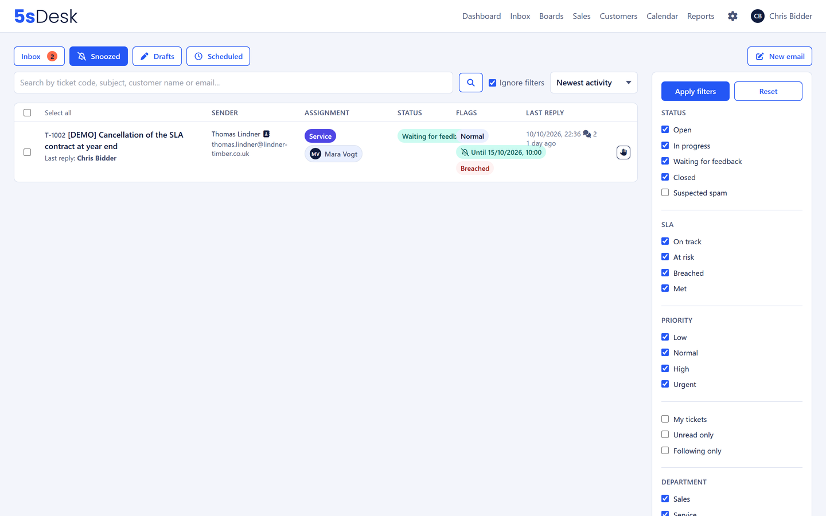This screenshot has width=826, height=516.
Task: Uncheck the Sales department filter
Action: 665,499
